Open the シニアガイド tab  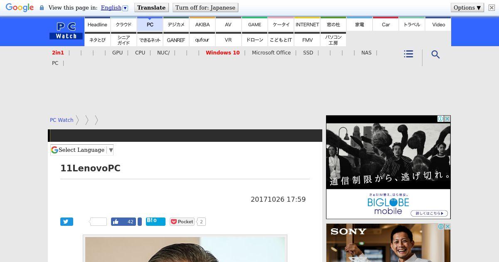coord(124,40)
